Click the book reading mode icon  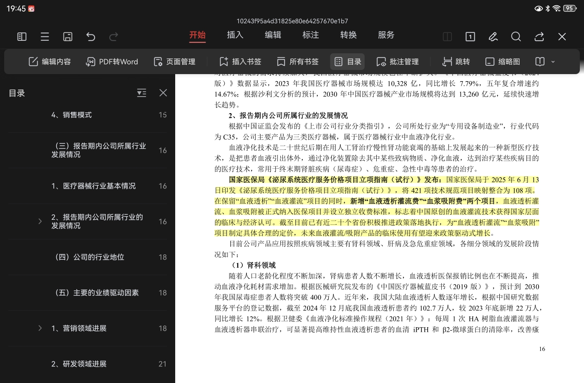coord(540,62)
